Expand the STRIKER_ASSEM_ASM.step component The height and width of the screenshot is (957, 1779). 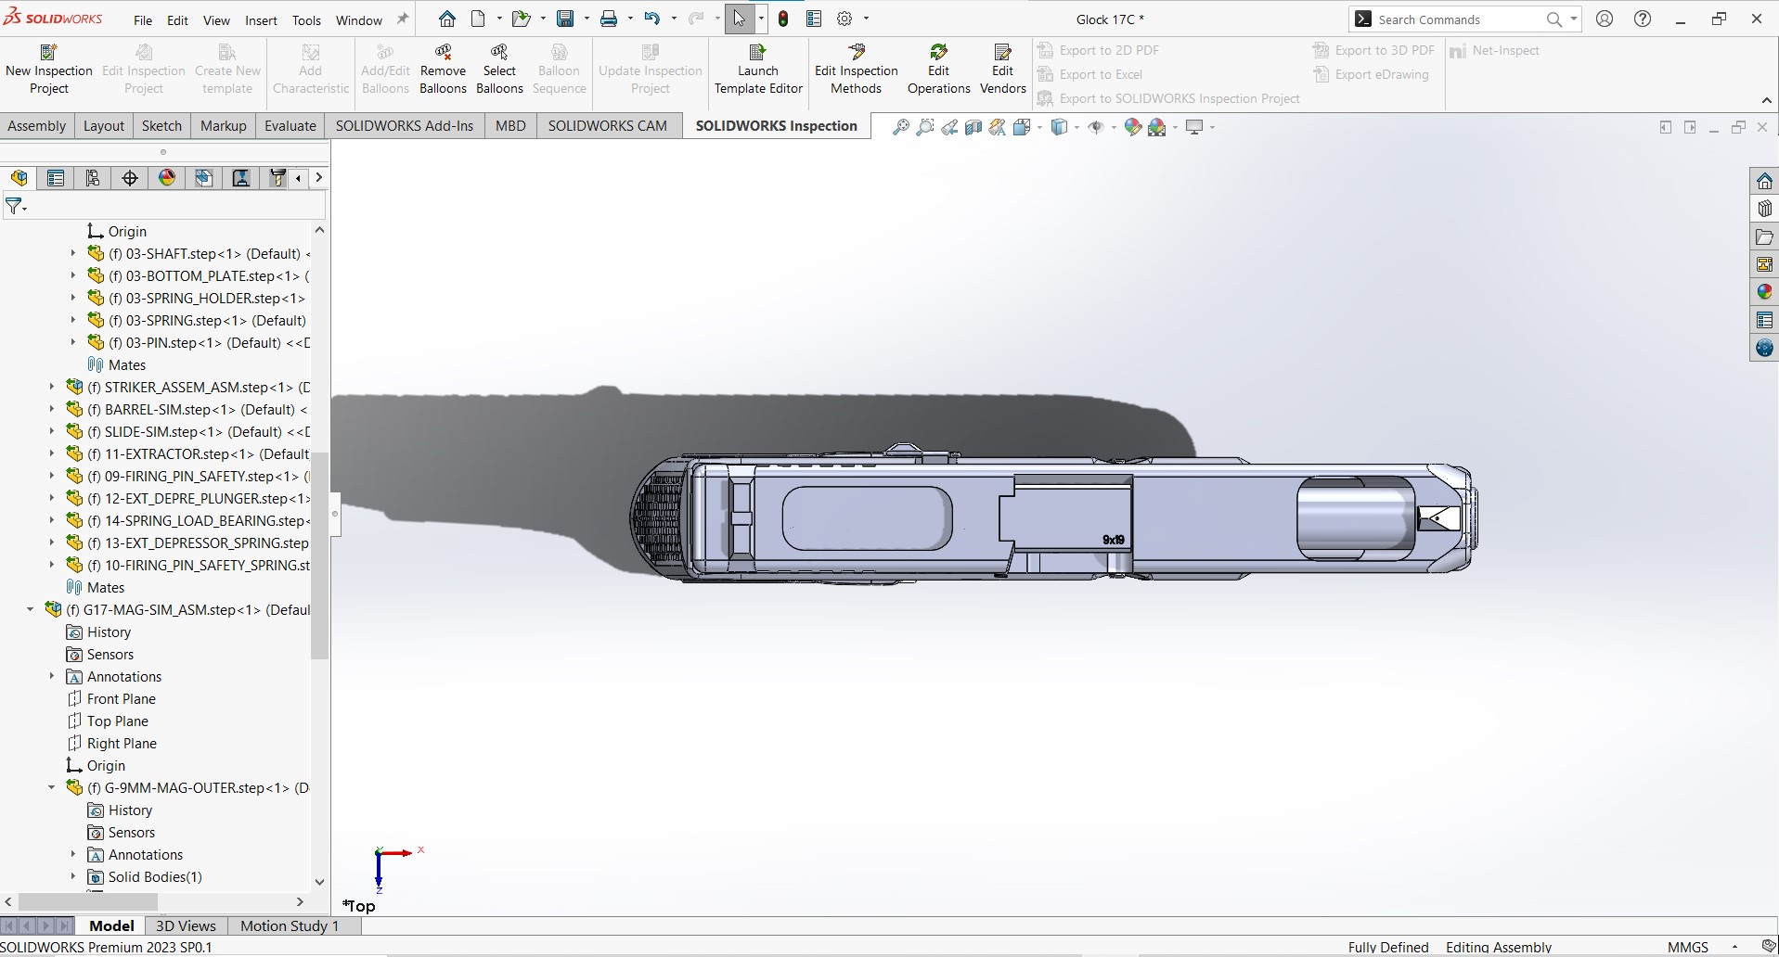coord(52,387)
